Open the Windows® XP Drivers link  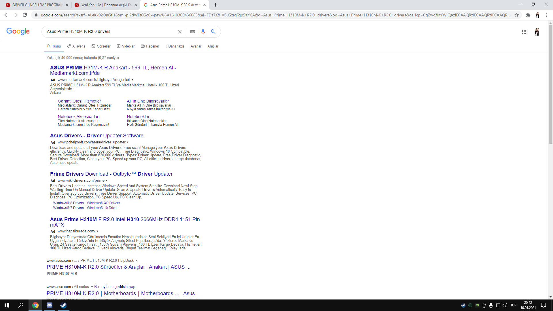tap(103, 203)
